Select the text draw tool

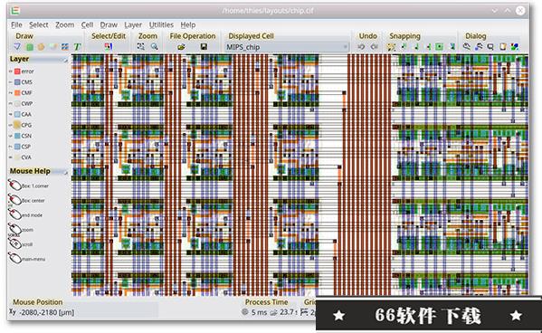[77, 47]
